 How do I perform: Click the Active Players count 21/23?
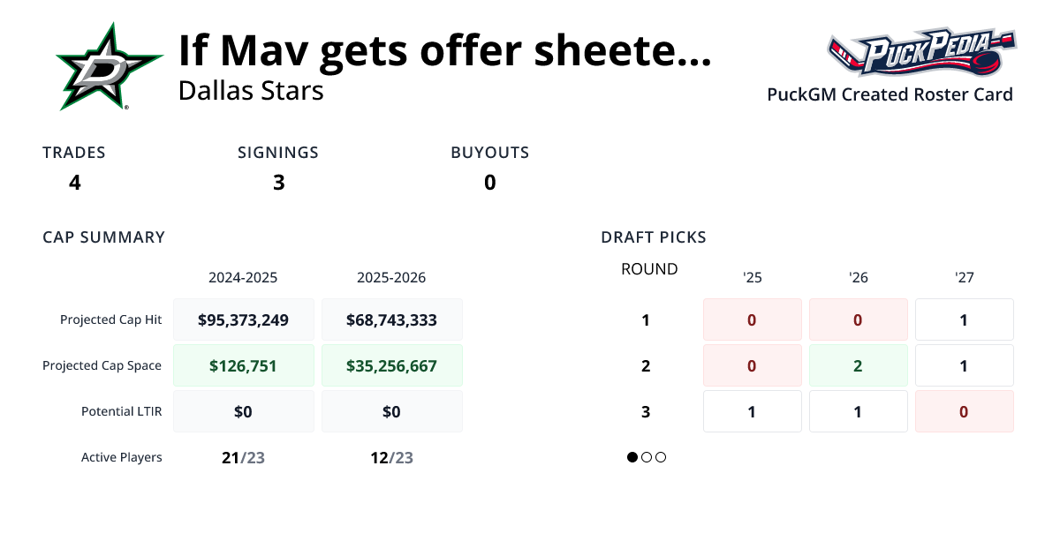(243, 457)
